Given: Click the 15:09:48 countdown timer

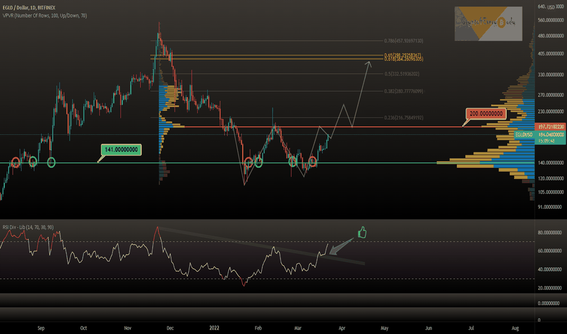Looking at the screenshot, I should coord(546,141).
